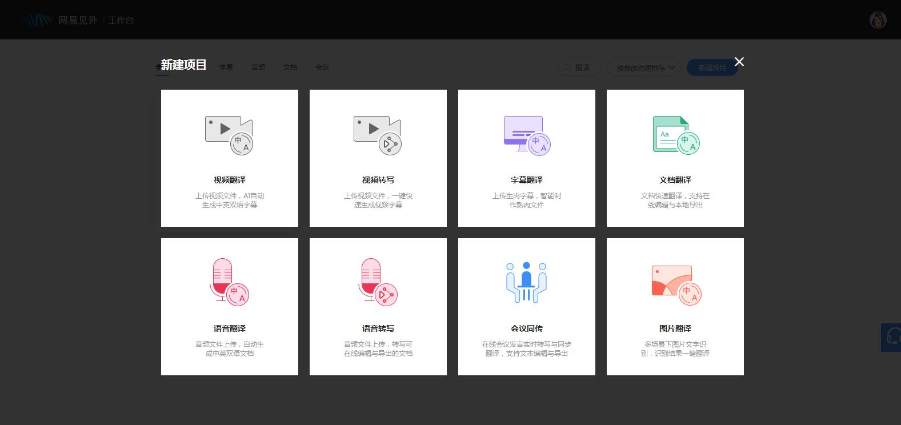The image size is (901, 425).
Task: Open the 图片翻译 picture icon
Action: click(x=676, y=284)
